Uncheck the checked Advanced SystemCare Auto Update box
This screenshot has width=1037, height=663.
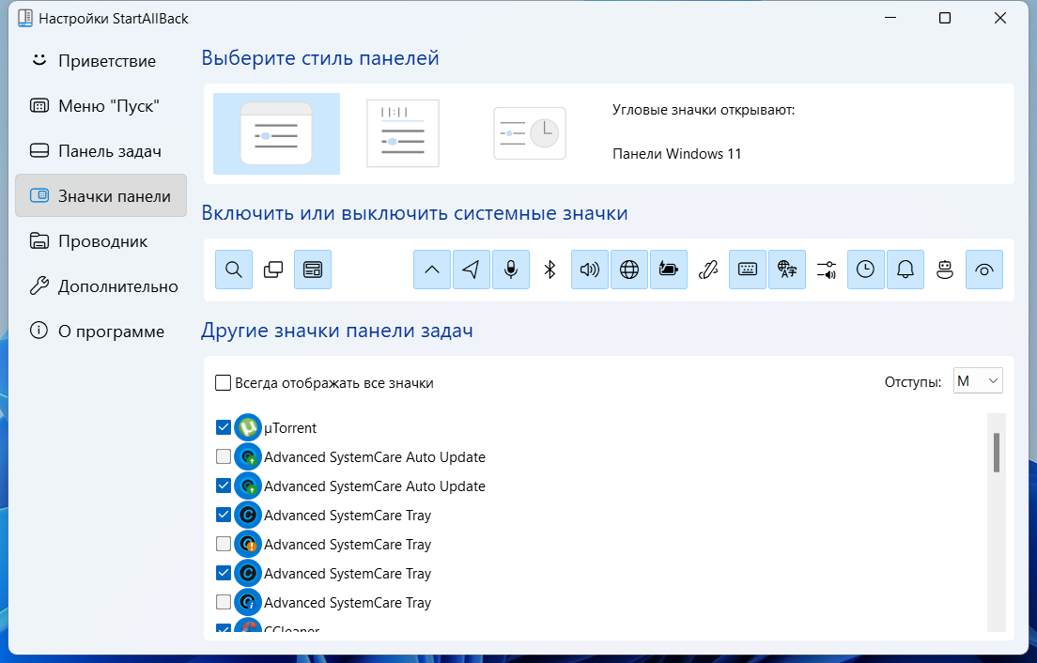224,486
